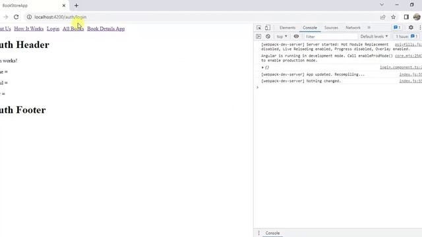Open the core.mjs source link
422x237 pixels.
click(x=408, y=56)
